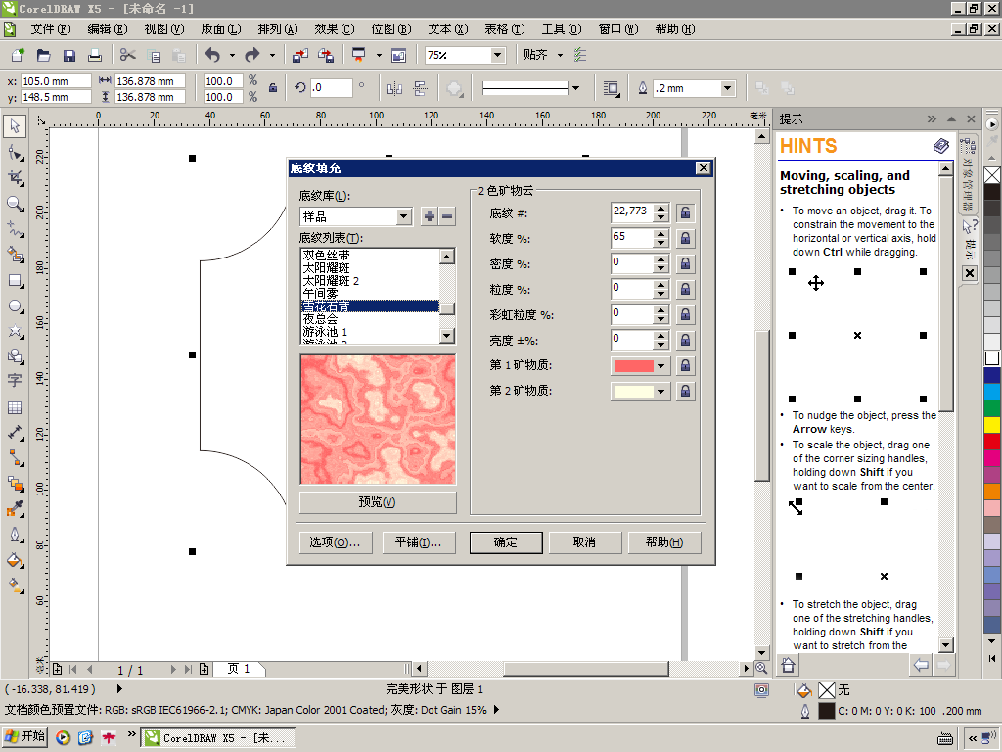1002x752 pixels.
Task: Click the Print icon
Action: pos(95,55)
